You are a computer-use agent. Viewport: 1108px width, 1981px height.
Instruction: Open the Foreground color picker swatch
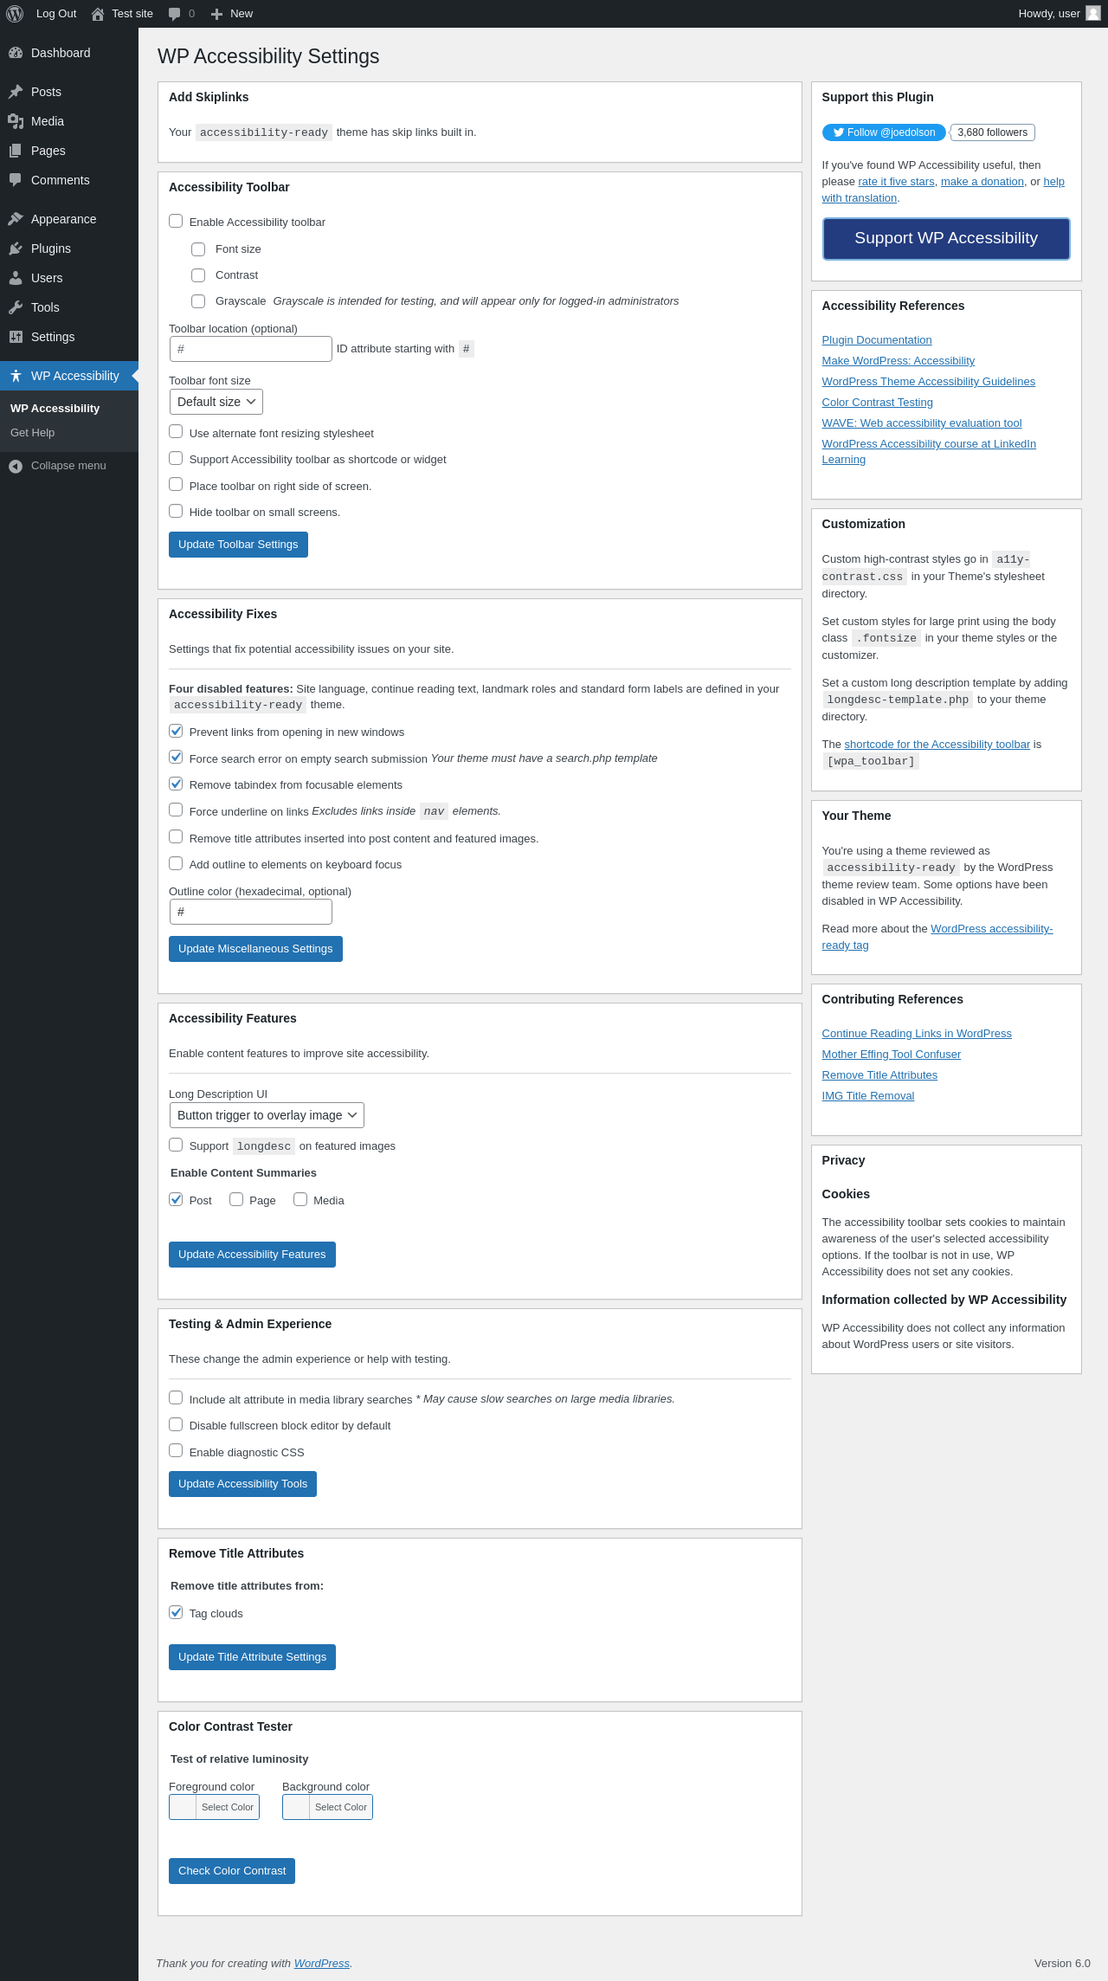[183, 1807]
